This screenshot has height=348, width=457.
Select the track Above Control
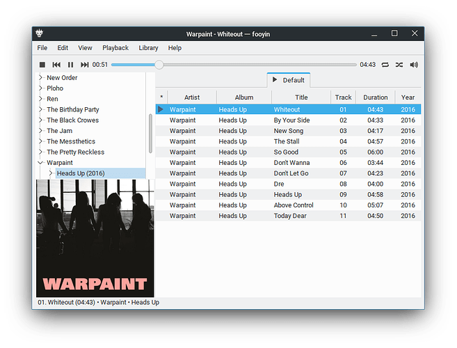(x=294, y=205)
